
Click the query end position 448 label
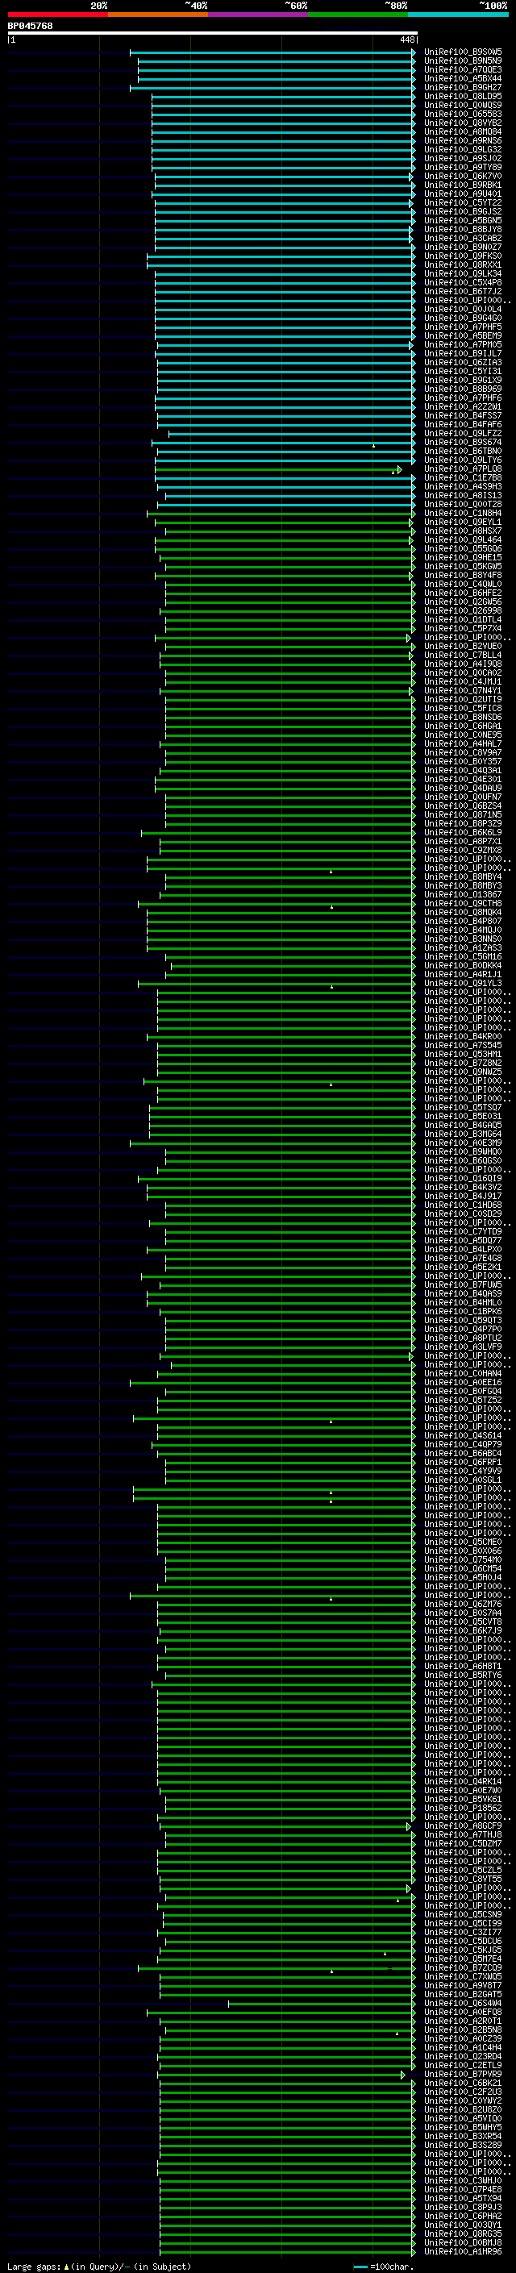406,40
